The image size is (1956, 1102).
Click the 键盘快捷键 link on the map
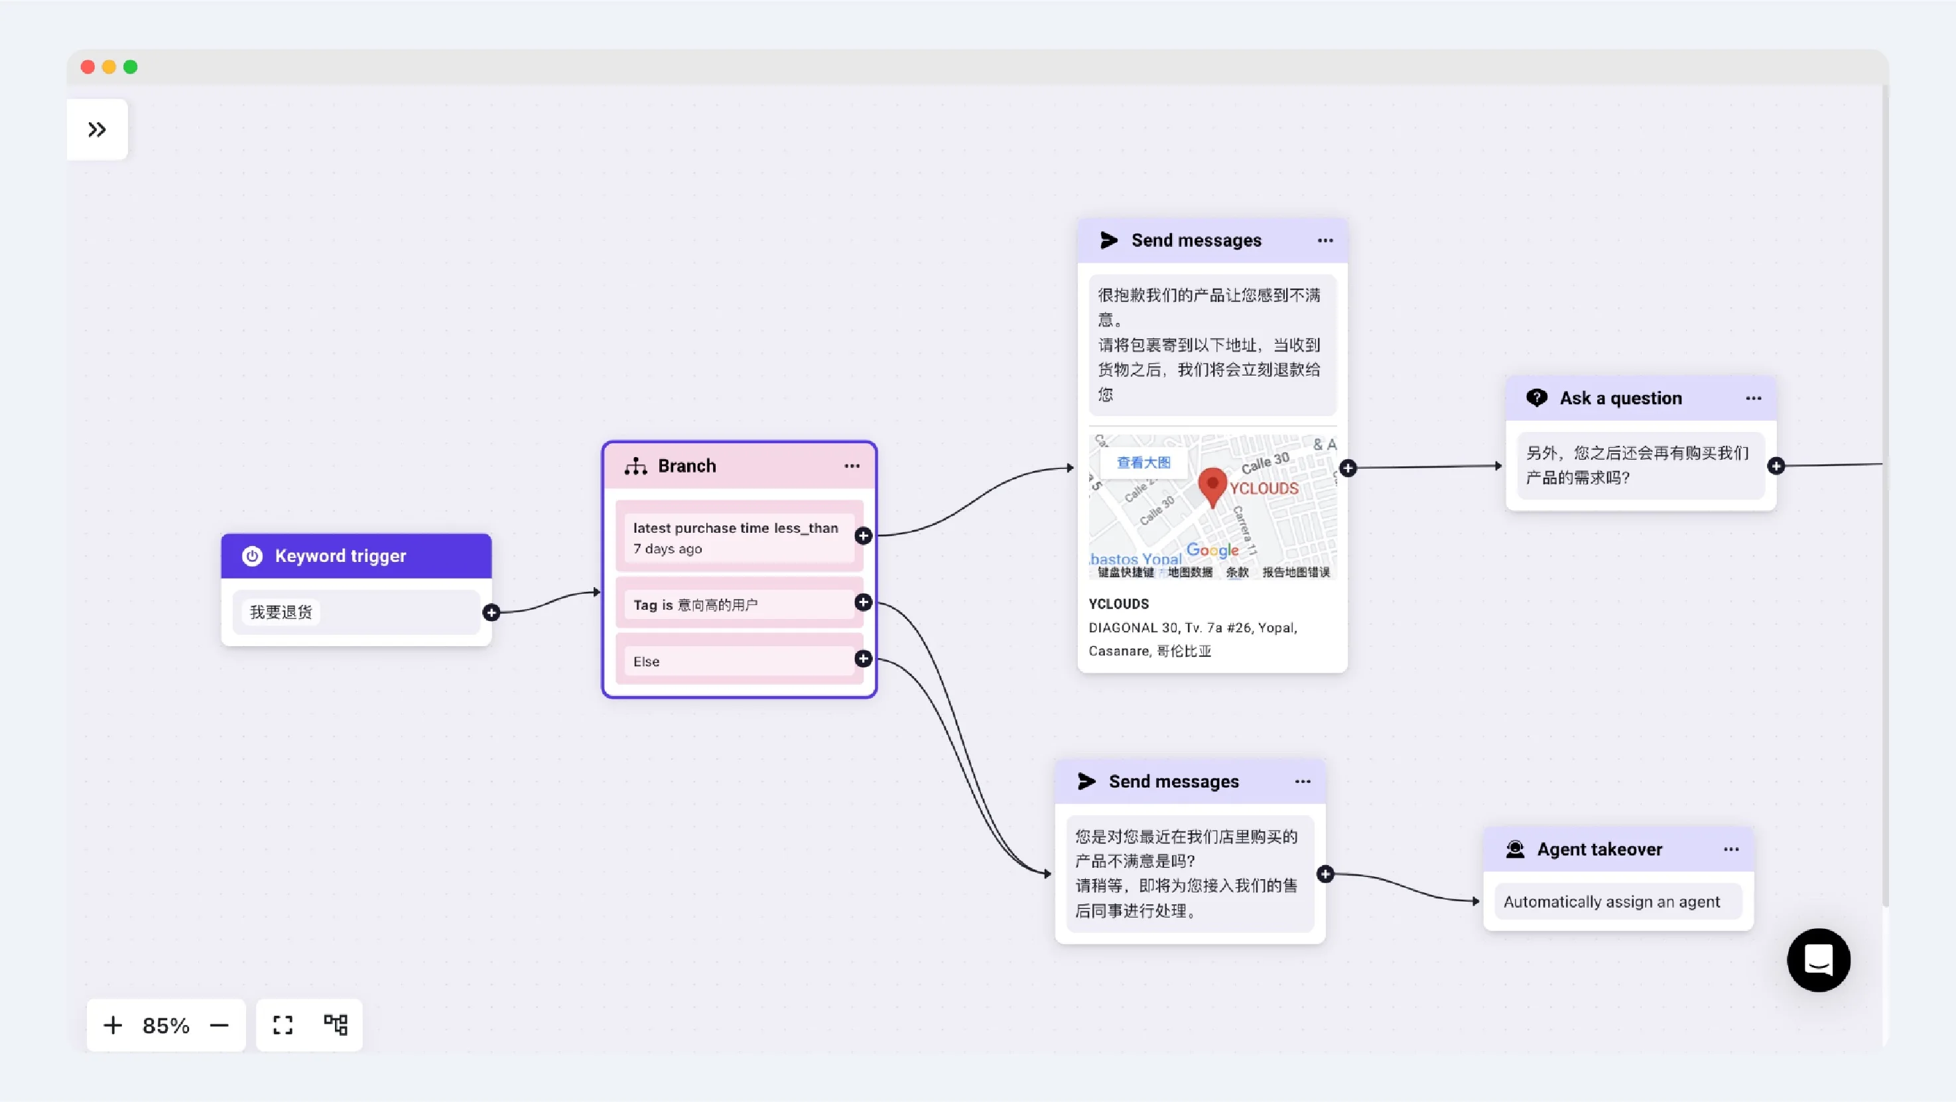pyautogui.click(x=1126, y=573)
